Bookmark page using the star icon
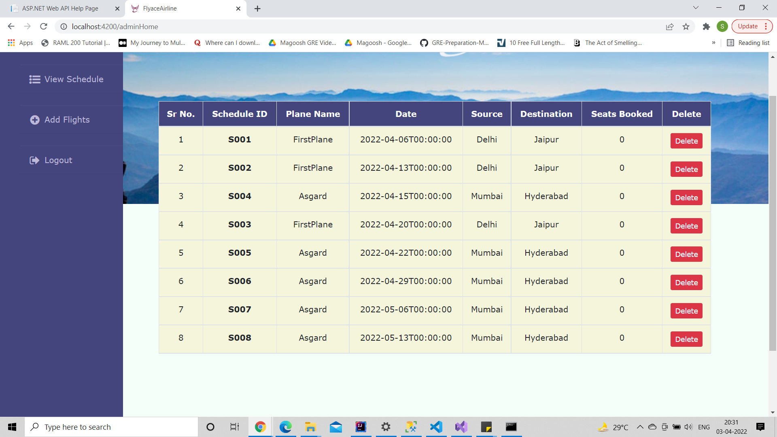The height and width of the screenshot is (437, 777). coord(686,26)
